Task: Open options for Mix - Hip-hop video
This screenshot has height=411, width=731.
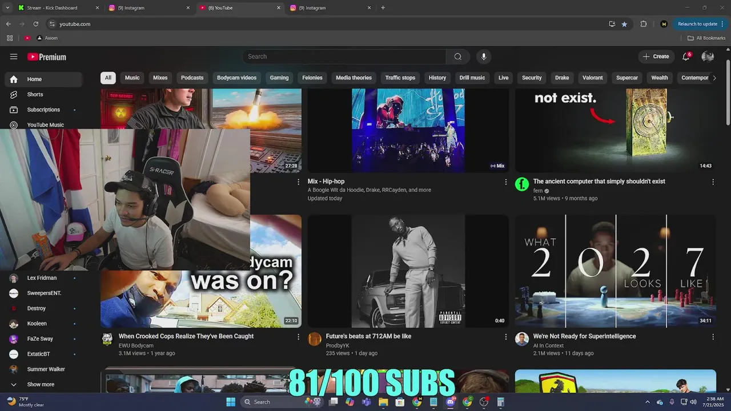Action: point(505,182)
